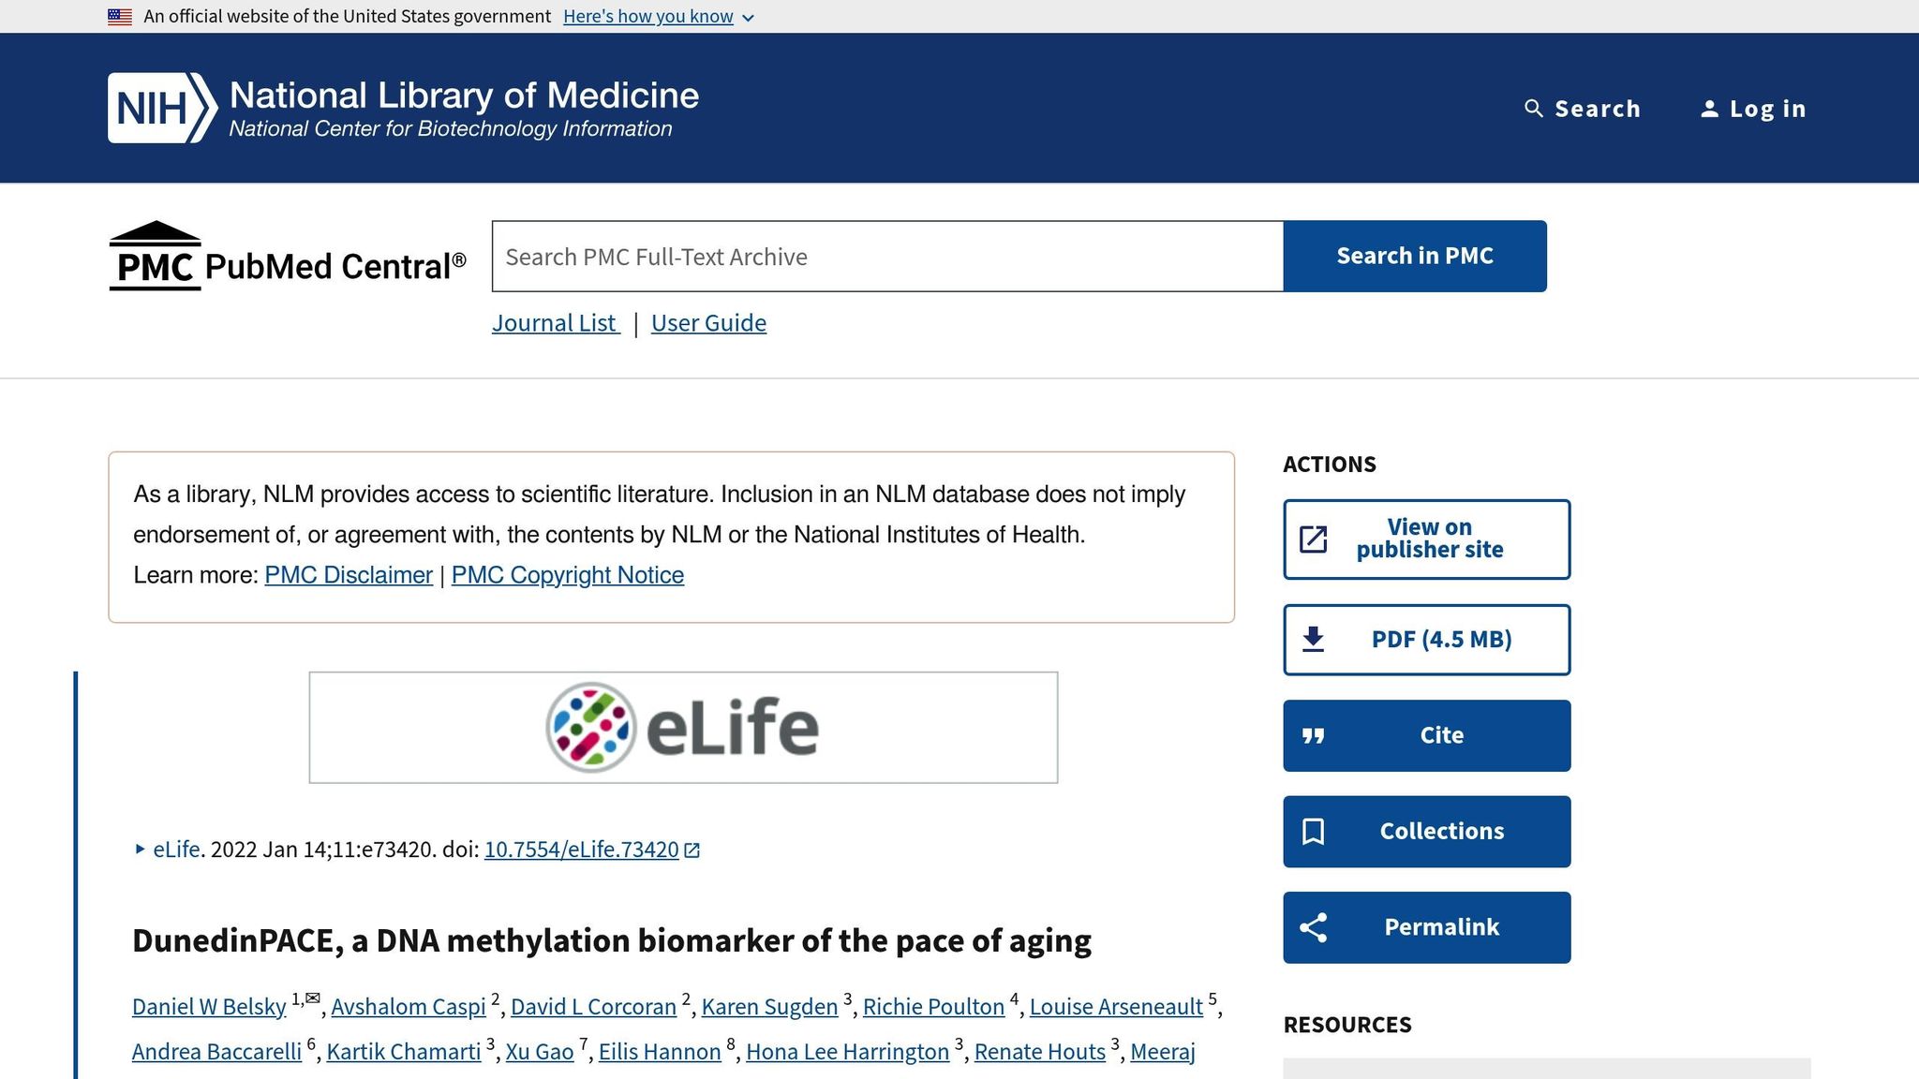Click the envelope icon next to Daniel W Belsky
Image resolution: width=1919 pixels, height=1079 pixels.
[x=313, y=998]
